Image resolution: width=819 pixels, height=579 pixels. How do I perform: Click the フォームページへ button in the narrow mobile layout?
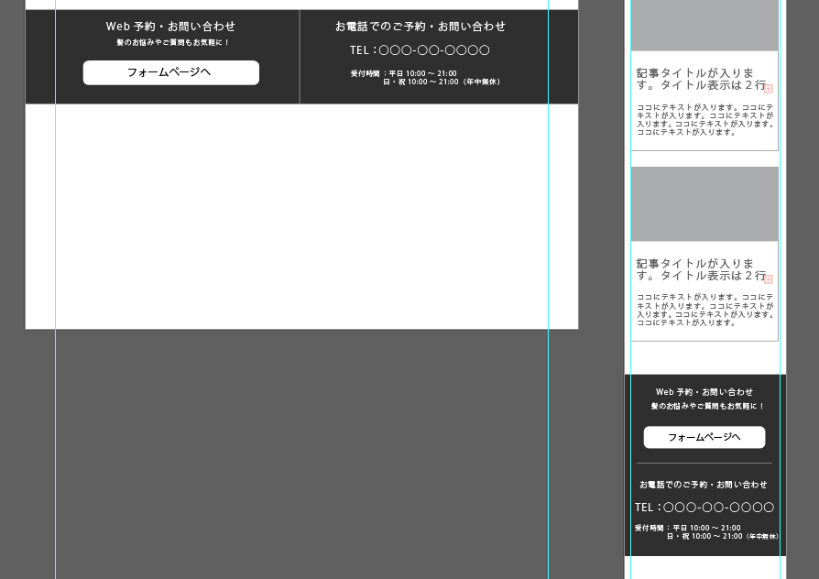(x=704, y=437)
